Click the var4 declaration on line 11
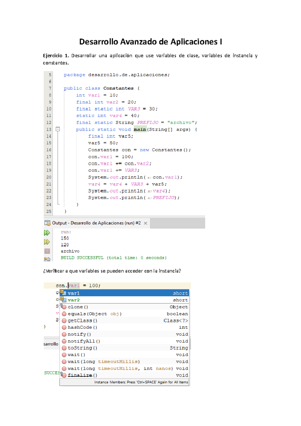Viewport: 301px width, 426px height. coord(115,115)
